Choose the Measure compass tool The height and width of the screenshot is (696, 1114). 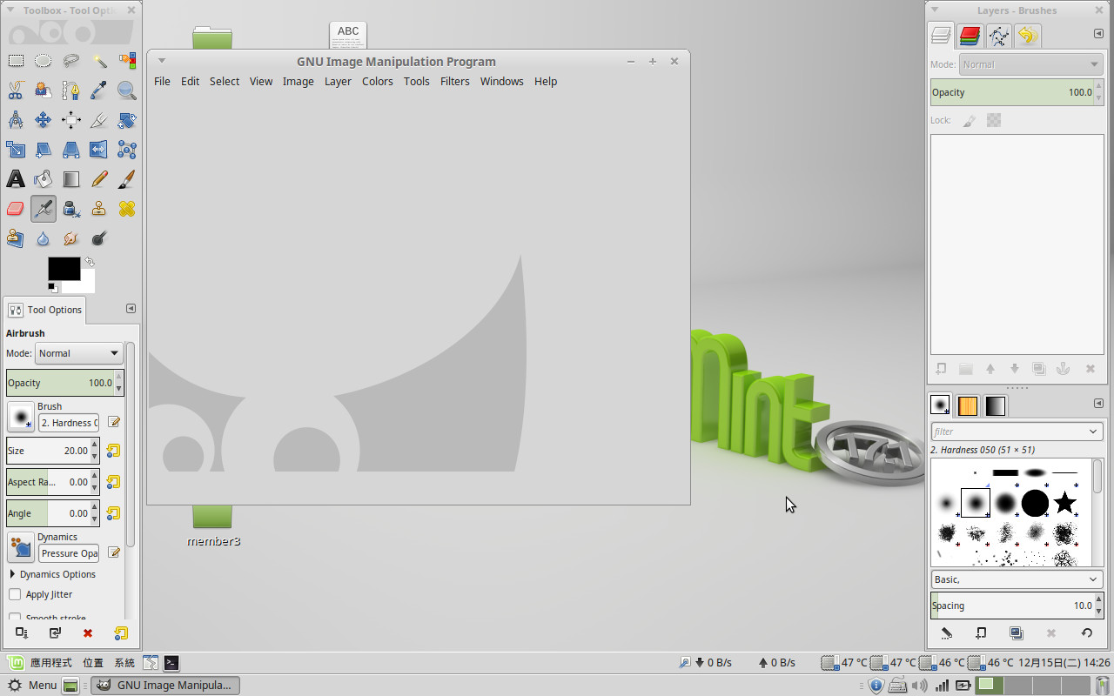(16, 120)
